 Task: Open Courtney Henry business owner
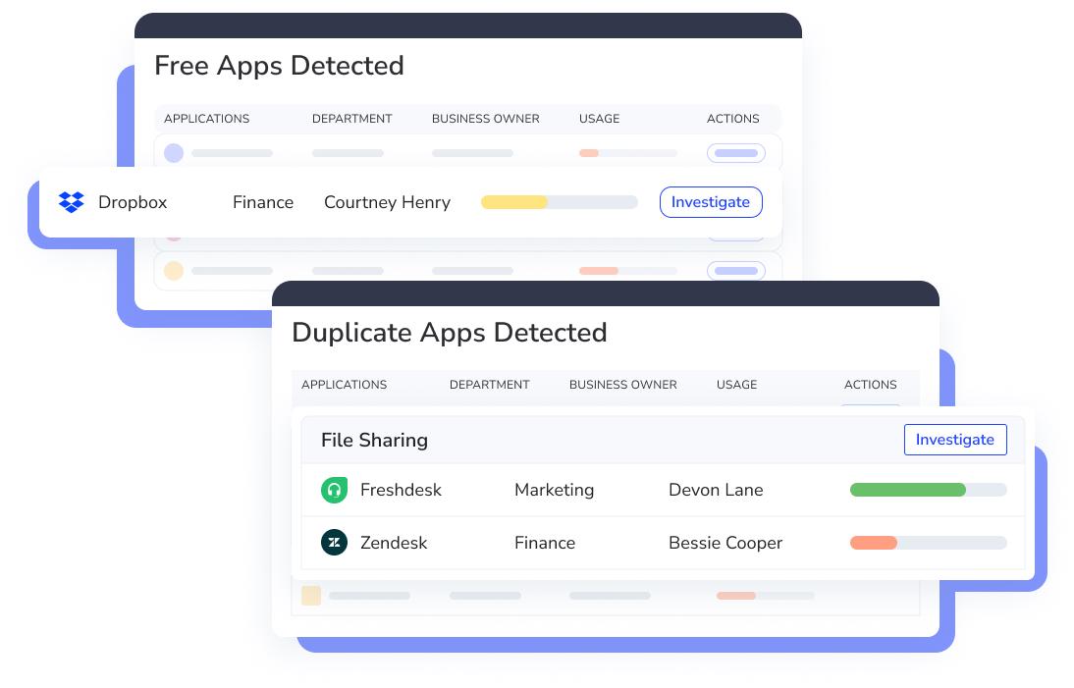[x=387, y=202]
